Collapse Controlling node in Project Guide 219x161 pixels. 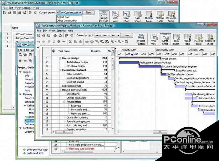pos(20,128)
